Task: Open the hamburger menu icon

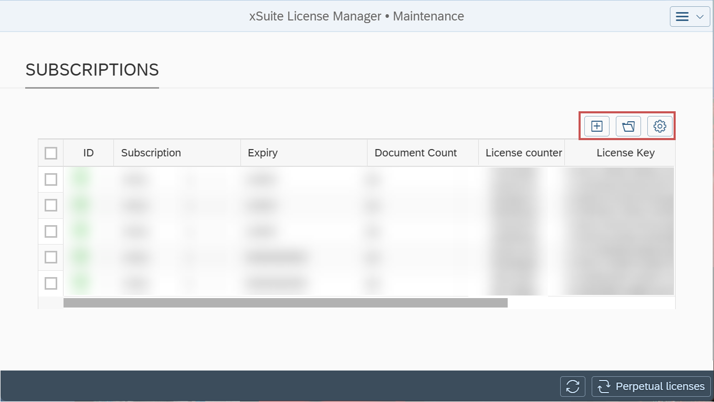Action: tap(682, 16)
